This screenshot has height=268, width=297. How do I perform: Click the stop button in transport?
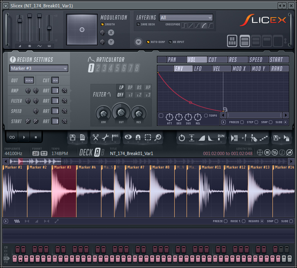pyautogui.click(x=36, y=137)
